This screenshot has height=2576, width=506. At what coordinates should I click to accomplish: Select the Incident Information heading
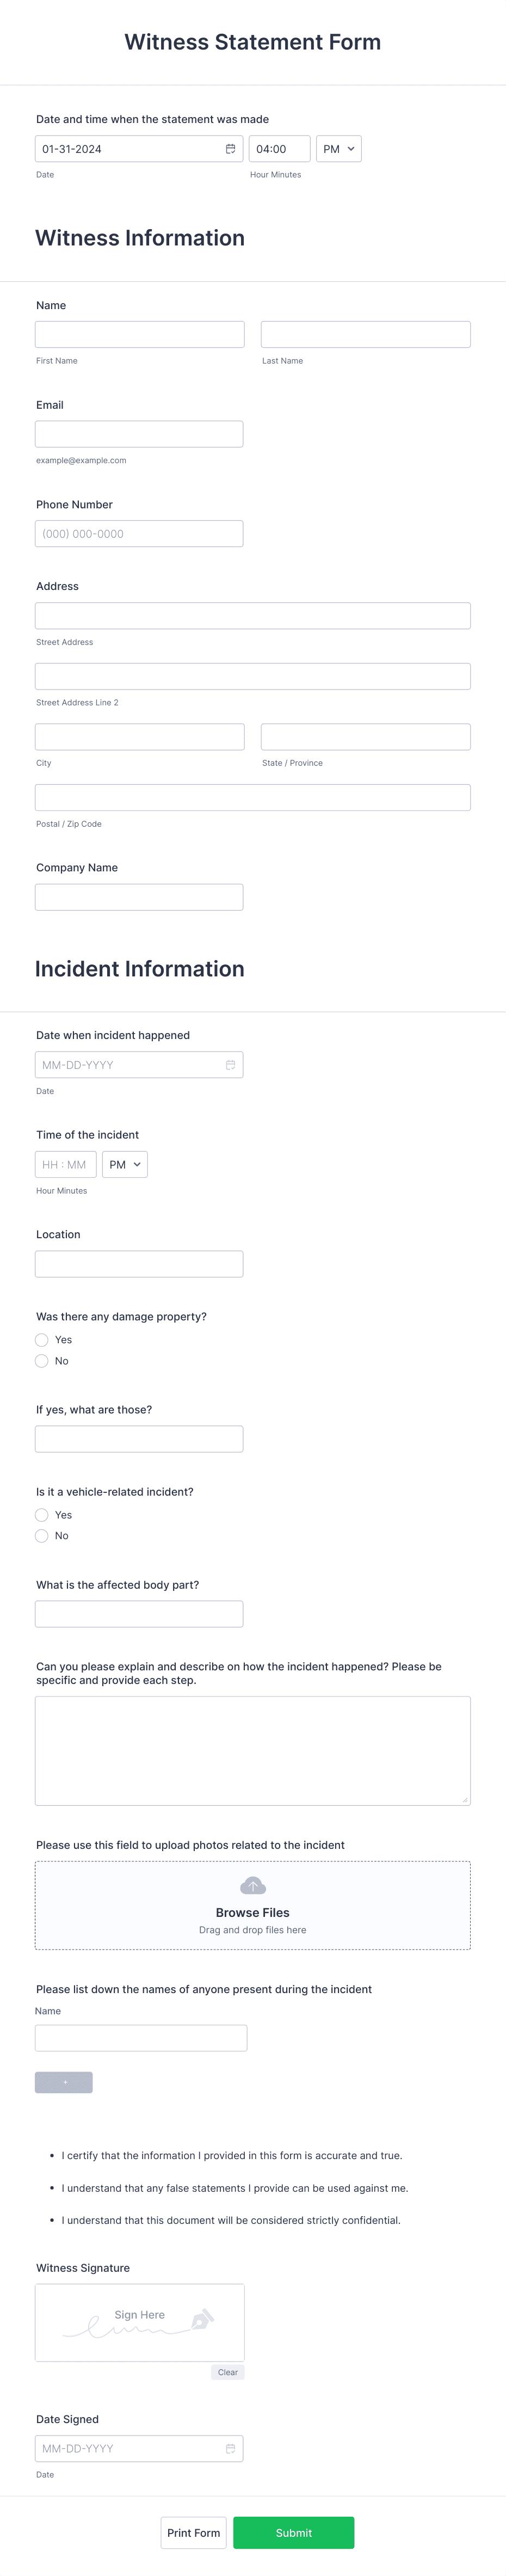[140, 968]
